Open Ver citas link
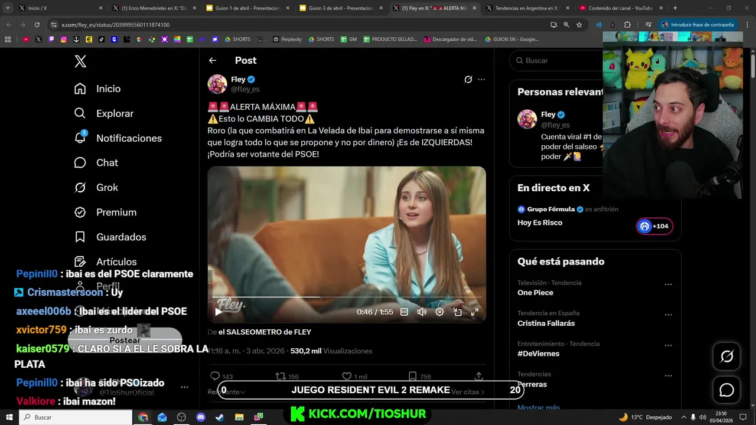The width and height of the screenshot is (756, 425). pos(468,391)
